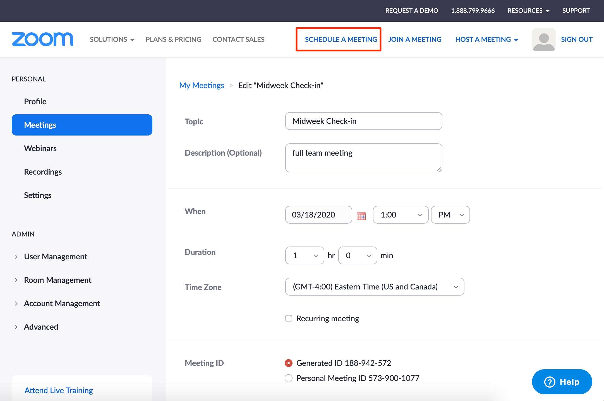Enable the Recurring meeting checkbox
Image resolution: width=604 pixels, height=401 pixels.
pos(287,318)
